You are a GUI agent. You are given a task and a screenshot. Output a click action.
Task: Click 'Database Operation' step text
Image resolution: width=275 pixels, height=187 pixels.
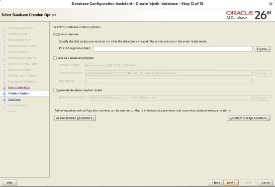21,28
